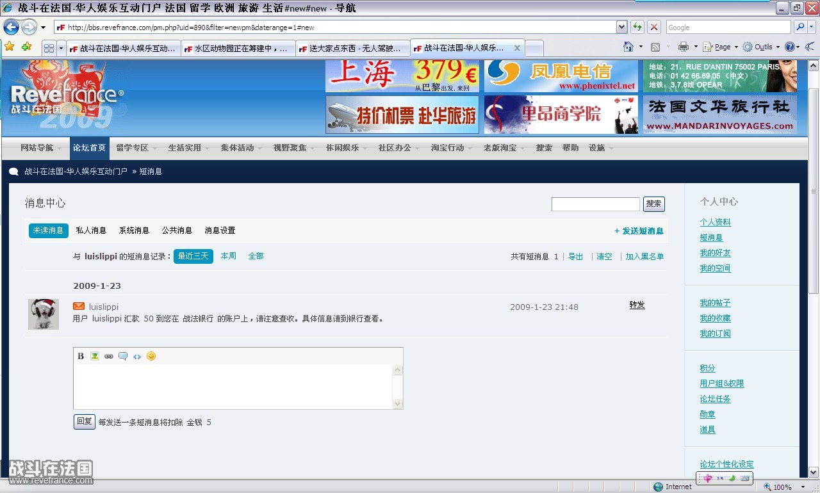
Task: Click the URL address bar
Action: 334,28
